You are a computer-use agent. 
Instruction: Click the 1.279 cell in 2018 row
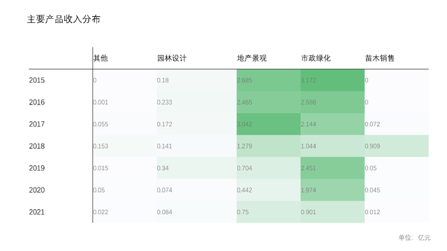[268, 146]
